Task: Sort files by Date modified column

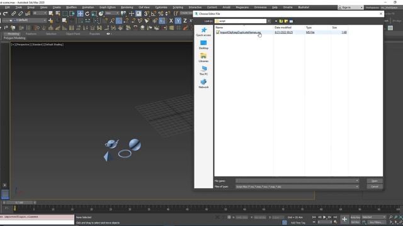Action: point(283,28)
